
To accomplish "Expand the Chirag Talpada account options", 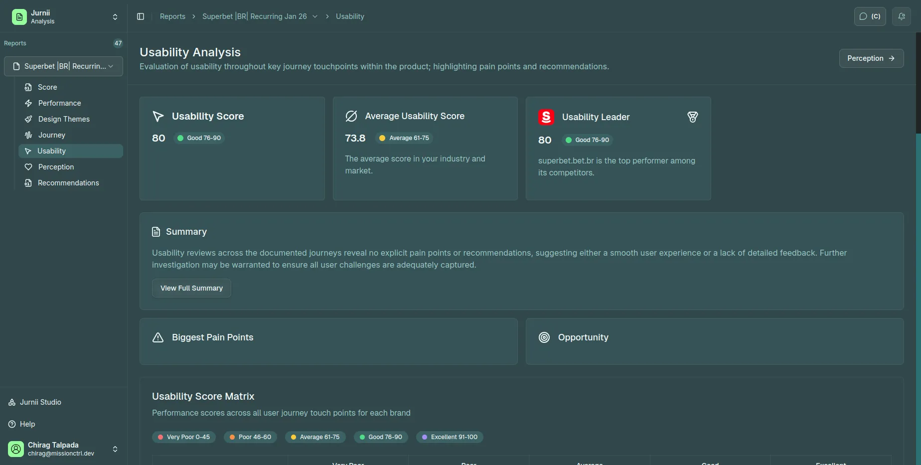I will (x=115, y=449).
